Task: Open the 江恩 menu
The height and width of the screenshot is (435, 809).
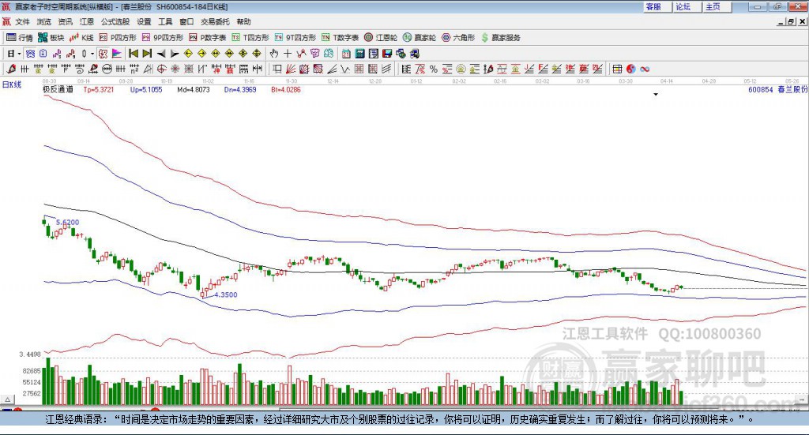Action: 87,21
